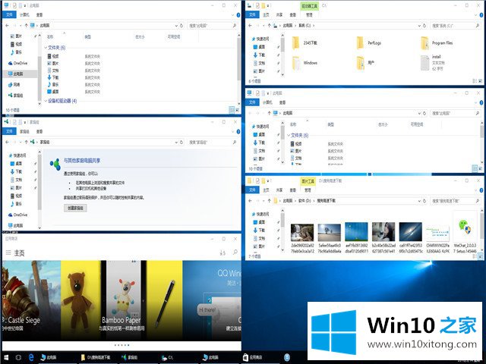This screenshot has width=486, height=364.
Task: Click 此电脑 breadcrumb in C: drive window
Action: [x=288, y=25]
